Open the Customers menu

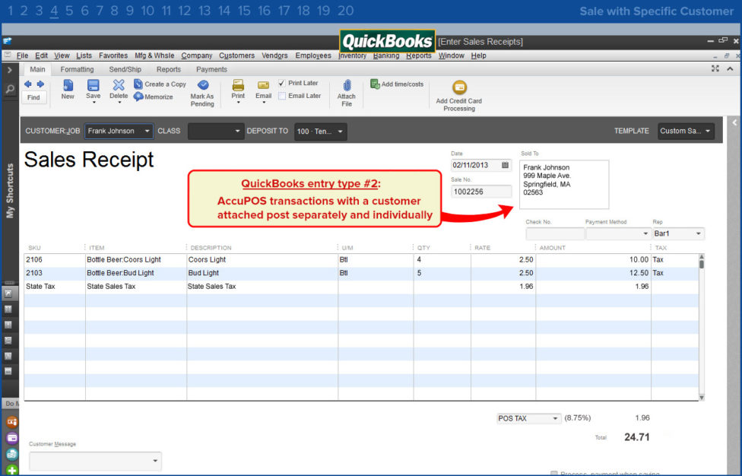236,56
